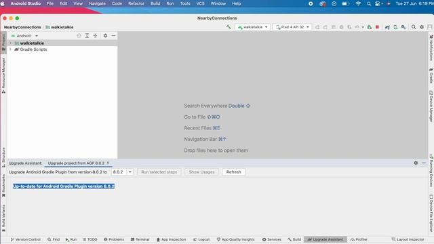
Task: Open the Android project view dropdown
Action: [24, 36]
